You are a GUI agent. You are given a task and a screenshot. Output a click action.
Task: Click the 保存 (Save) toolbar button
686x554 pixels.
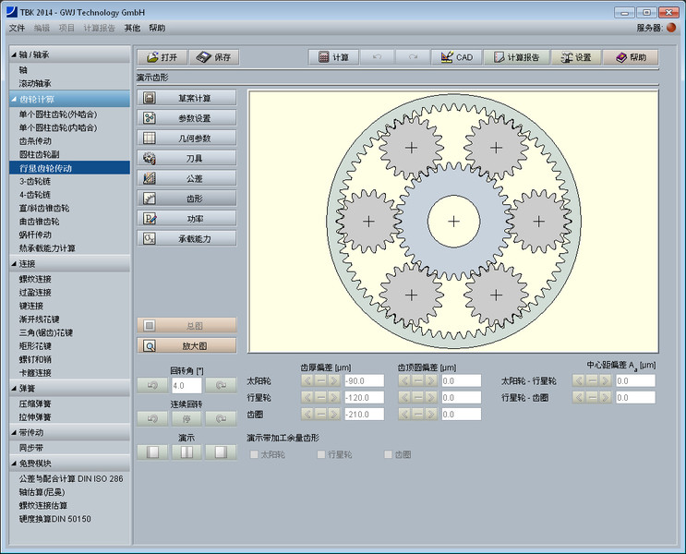(x=213, y=57)
